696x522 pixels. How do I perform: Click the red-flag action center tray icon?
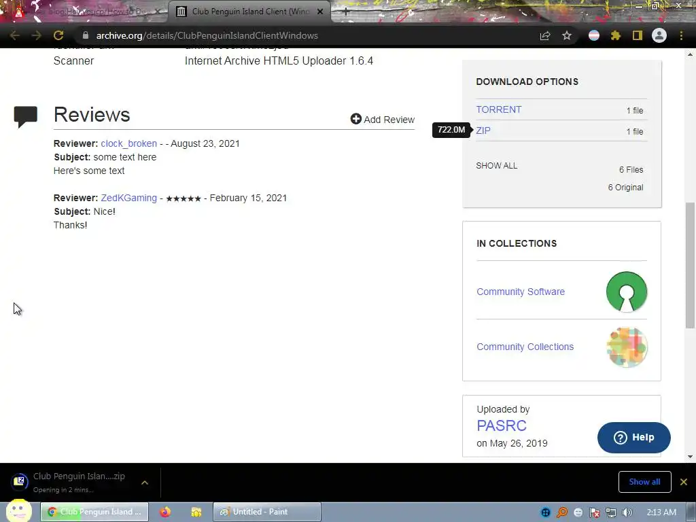(594, 512)
